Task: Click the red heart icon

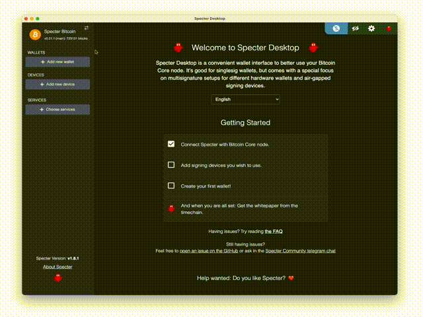Action: pos(291,278)
